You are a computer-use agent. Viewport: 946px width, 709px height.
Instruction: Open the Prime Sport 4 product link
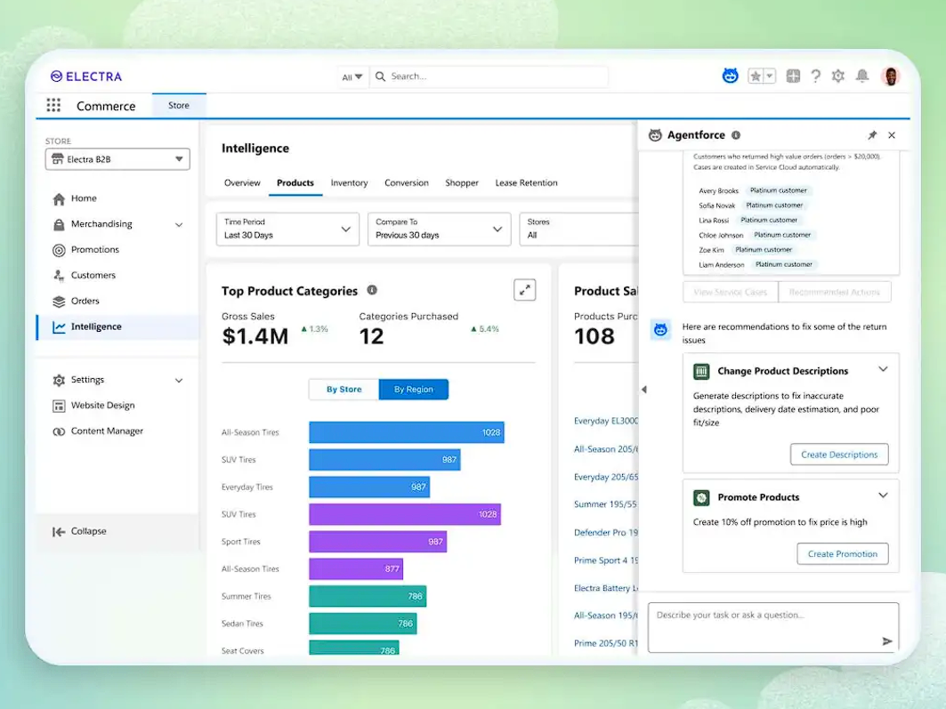pos(606,560)
